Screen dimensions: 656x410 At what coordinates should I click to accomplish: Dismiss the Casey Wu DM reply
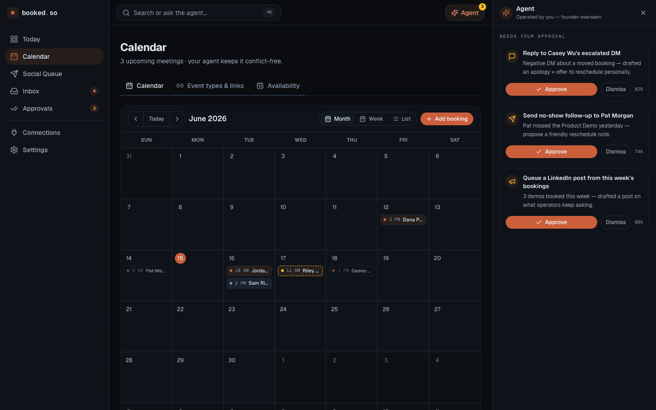tap(616, 89)
